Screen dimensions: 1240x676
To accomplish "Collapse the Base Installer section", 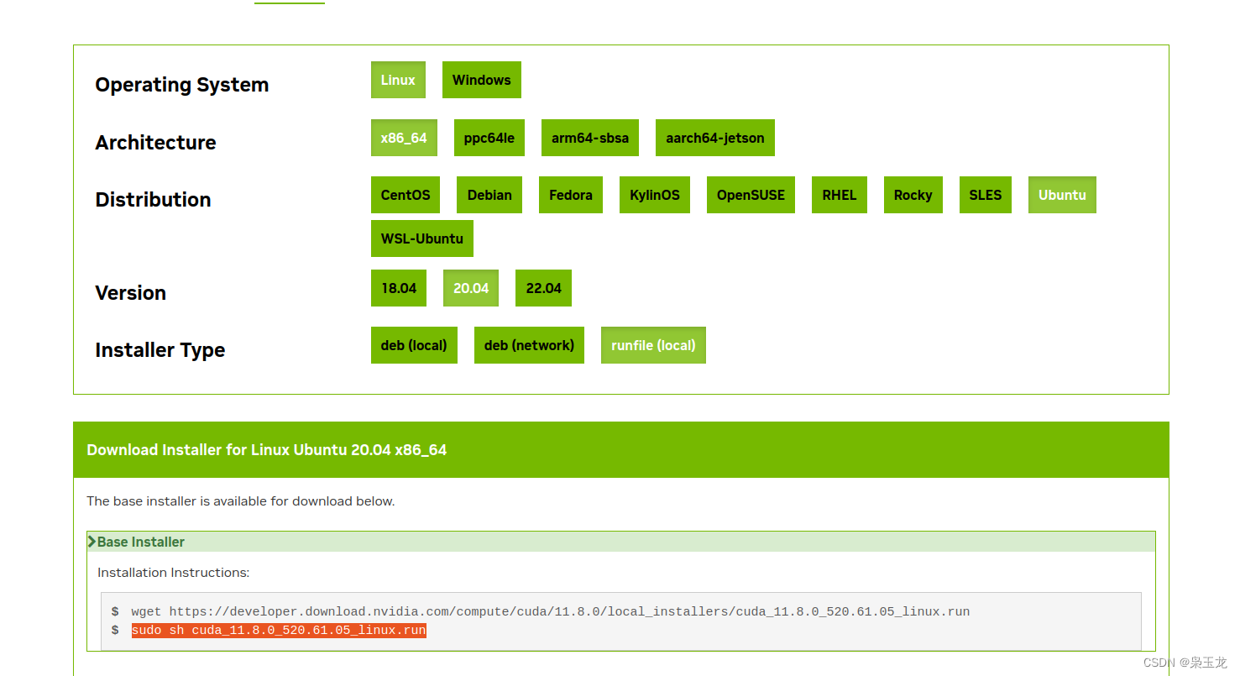I will click(x=621, y=542).
